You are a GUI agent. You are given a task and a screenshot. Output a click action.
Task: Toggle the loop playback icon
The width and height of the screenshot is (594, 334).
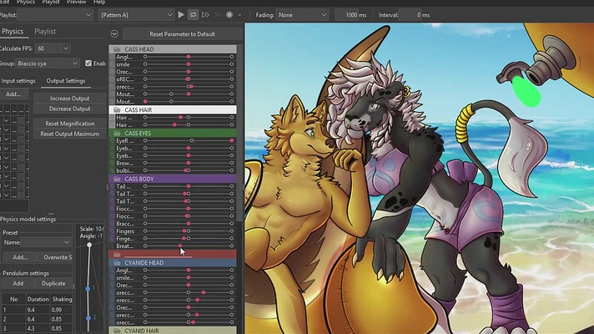[x=193, y=15]
